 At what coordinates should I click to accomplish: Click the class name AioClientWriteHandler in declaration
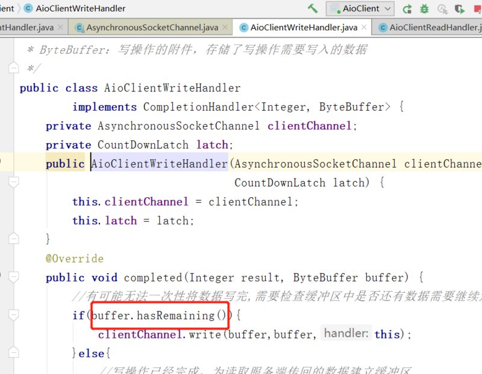click(x=172, y=88)
